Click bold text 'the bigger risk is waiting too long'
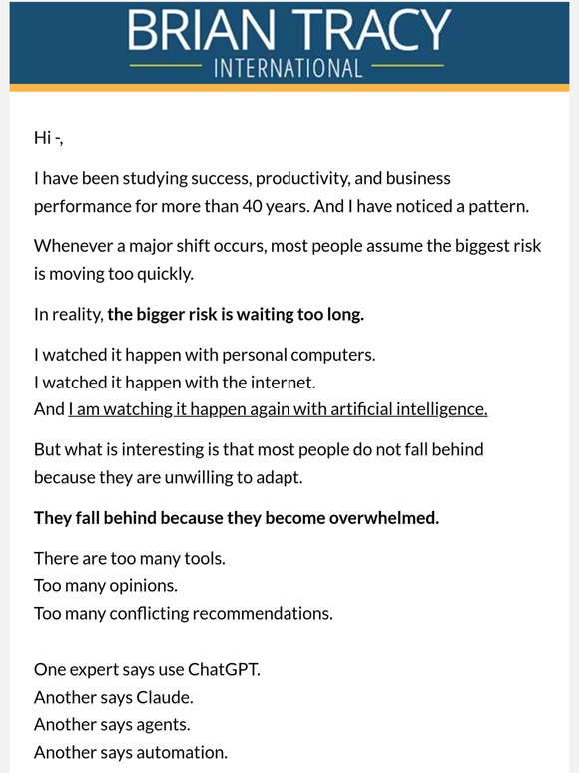Image resolution: width=579 pixels, height=773 pixels. 236,314
